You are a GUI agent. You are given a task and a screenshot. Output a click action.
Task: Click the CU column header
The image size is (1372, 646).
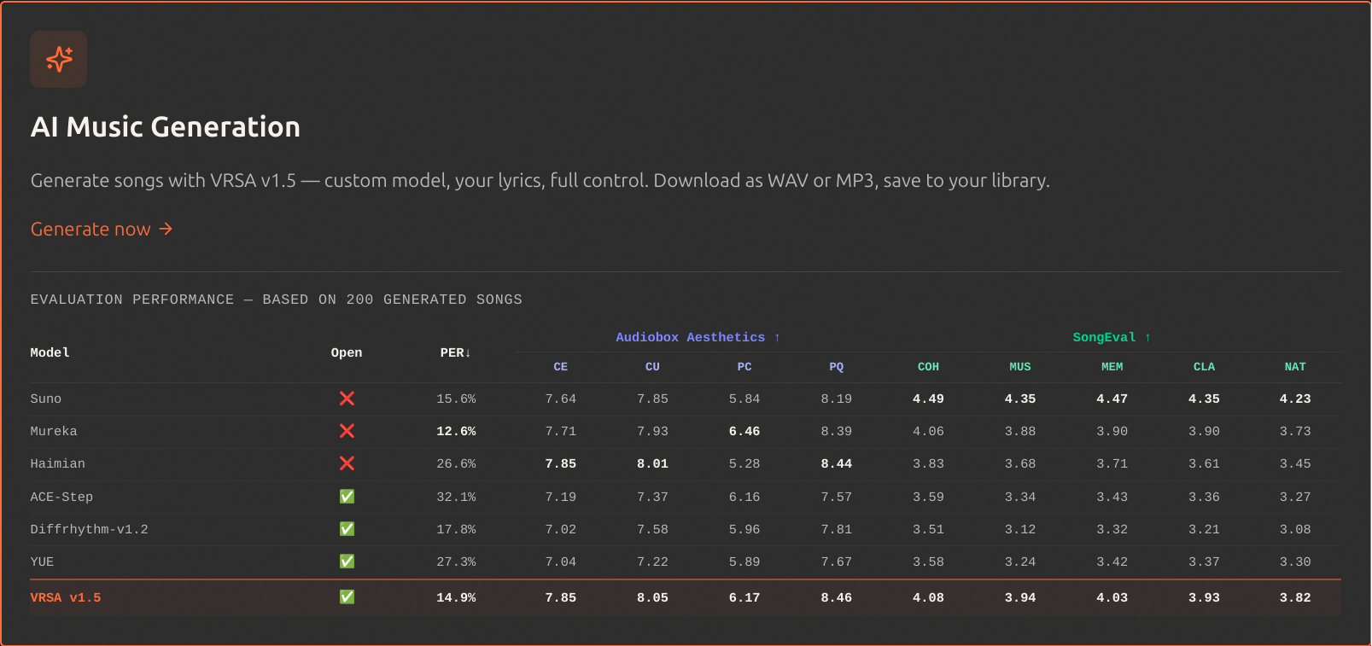coord(652,367)
